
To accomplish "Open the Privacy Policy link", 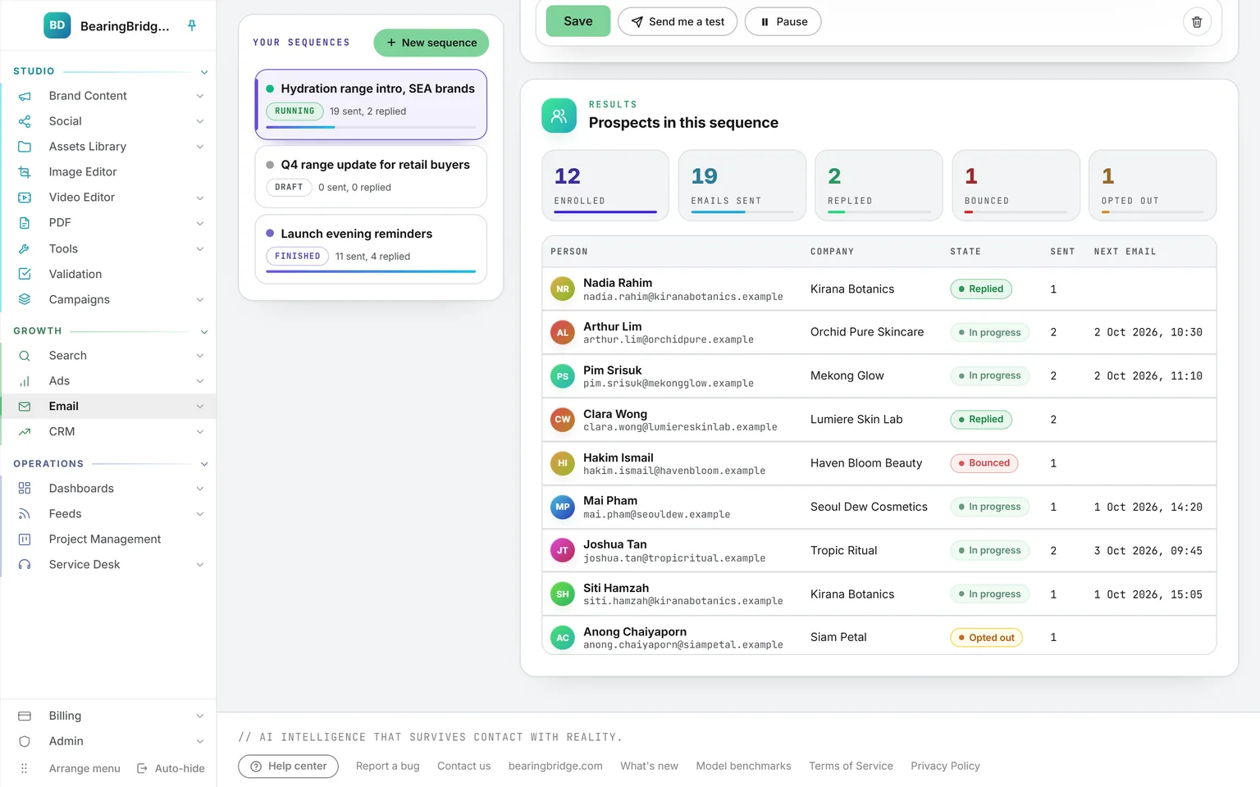I will (946, 767).
